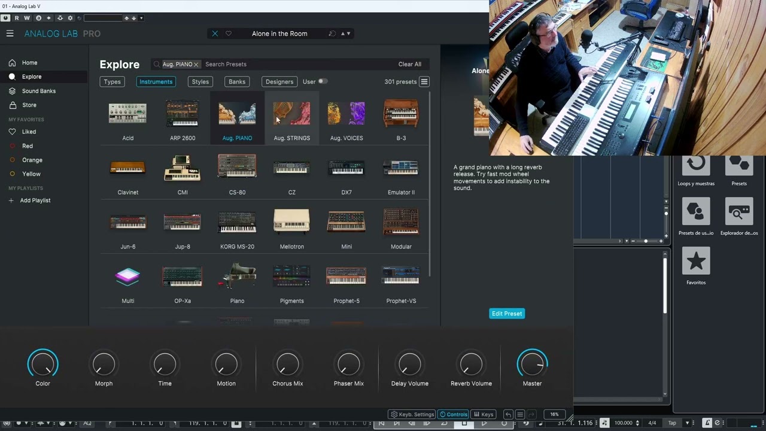Show Liked favorites
The width and height of the screenshot is (766, 431).
(x=29, y=132)
